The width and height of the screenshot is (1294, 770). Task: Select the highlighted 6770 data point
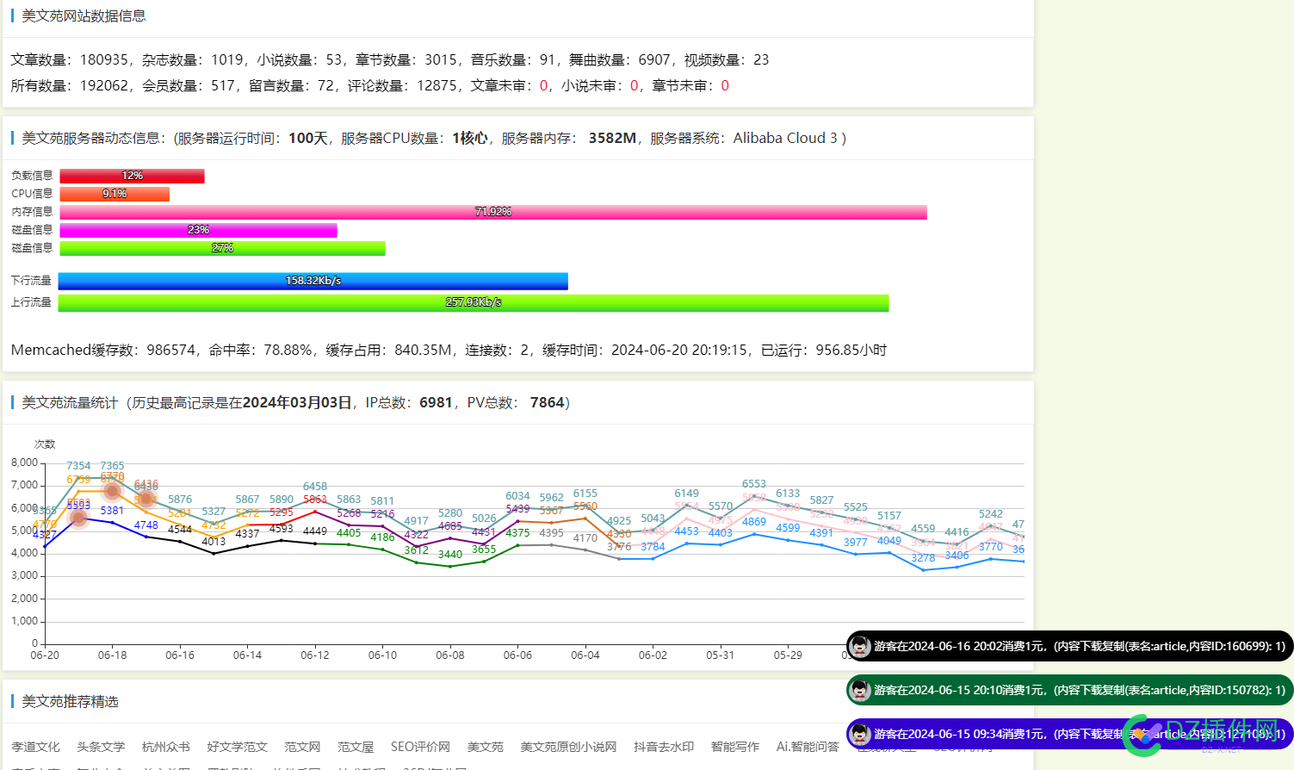[112, 491]
